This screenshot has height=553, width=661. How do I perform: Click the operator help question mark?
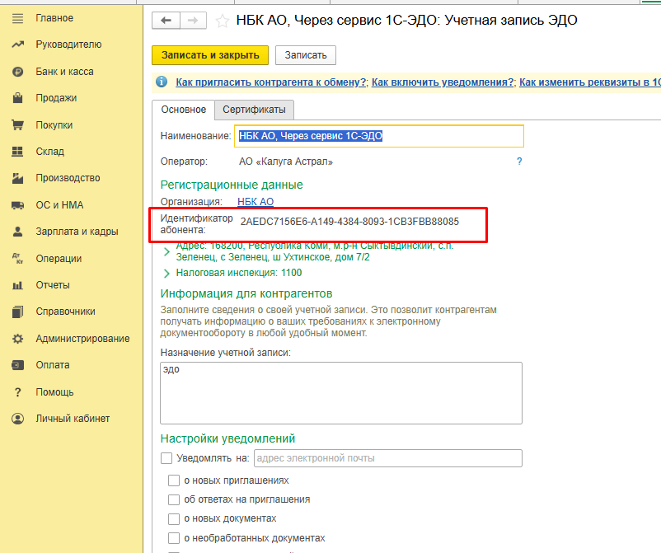click(x=519, y=162)
